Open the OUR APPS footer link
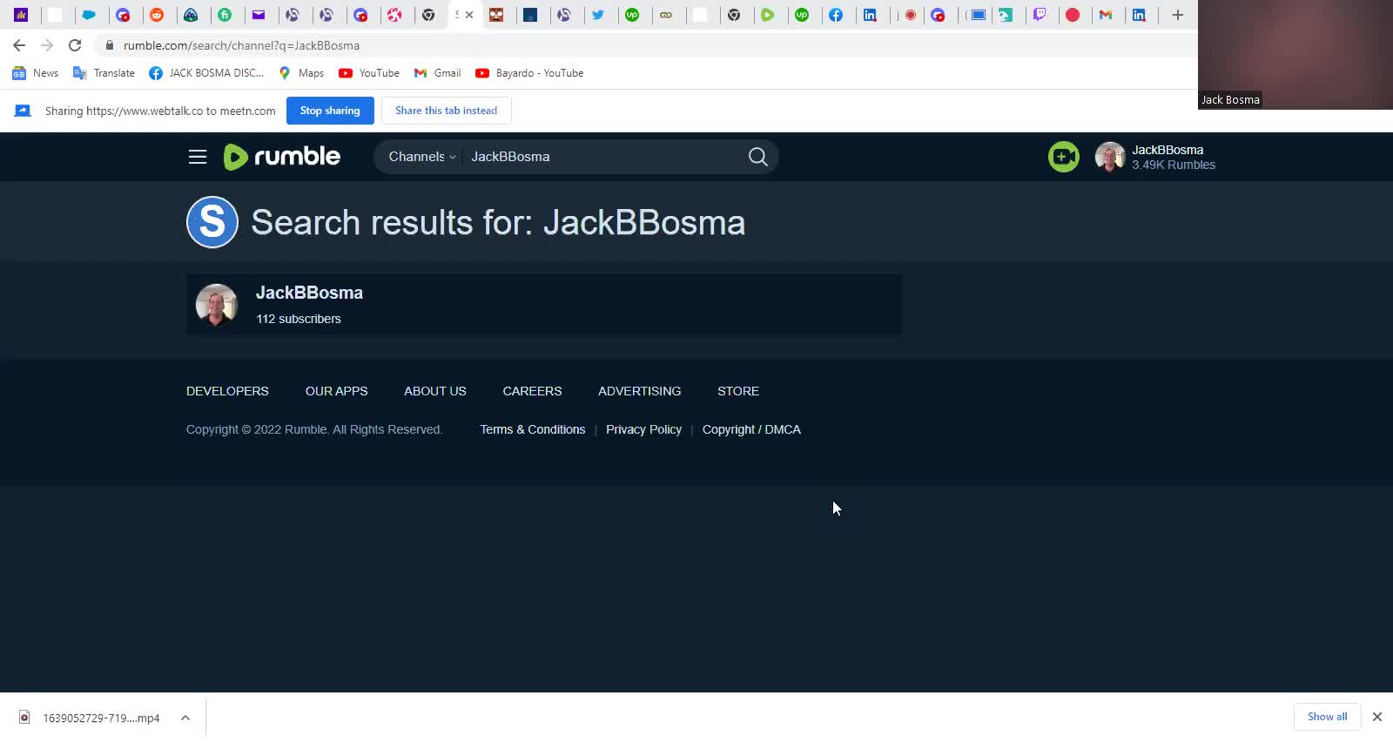This screenshot has width=1393, height=742. 336,391
